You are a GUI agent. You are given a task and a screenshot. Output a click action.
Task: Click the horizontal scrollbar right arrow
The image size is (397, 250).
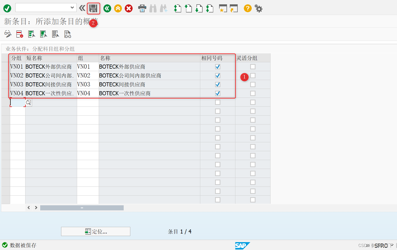(36, 208)
